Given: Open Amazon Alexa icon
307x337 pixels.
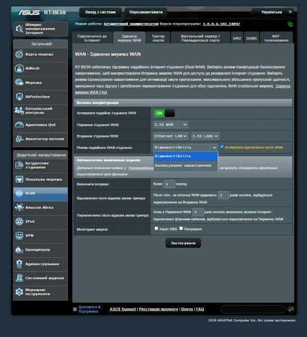Looking at the screenshot, I should [x=19, y=207].
